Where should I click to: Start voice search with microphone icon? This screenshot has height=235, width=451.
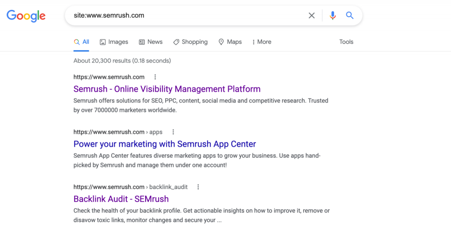tap(333, 16)
